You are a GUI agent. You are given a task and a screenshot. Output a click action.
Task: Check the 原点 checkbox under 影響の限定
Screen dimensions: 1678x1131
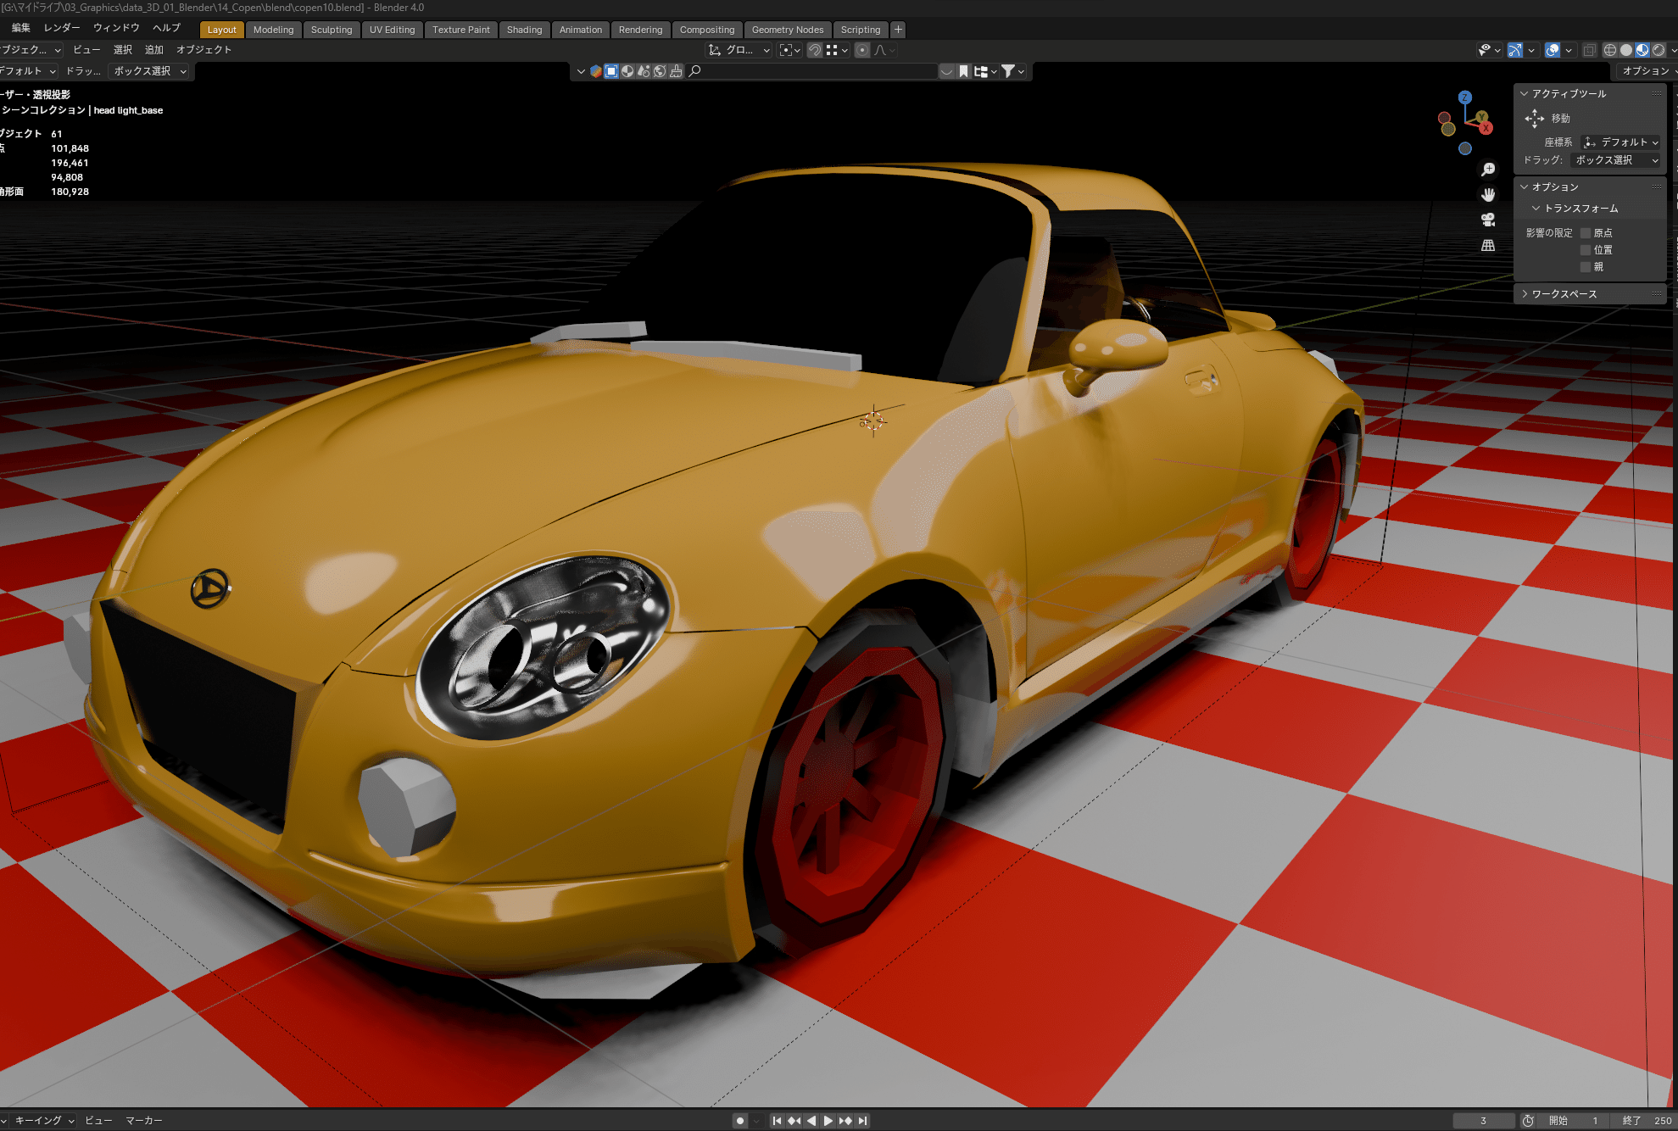pyautogui.click(x=1584, y=232)
